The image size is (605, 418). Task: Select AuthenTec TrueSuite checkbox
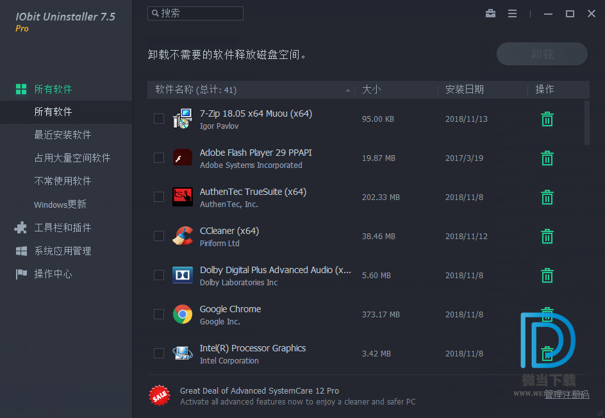click(159, 197)
